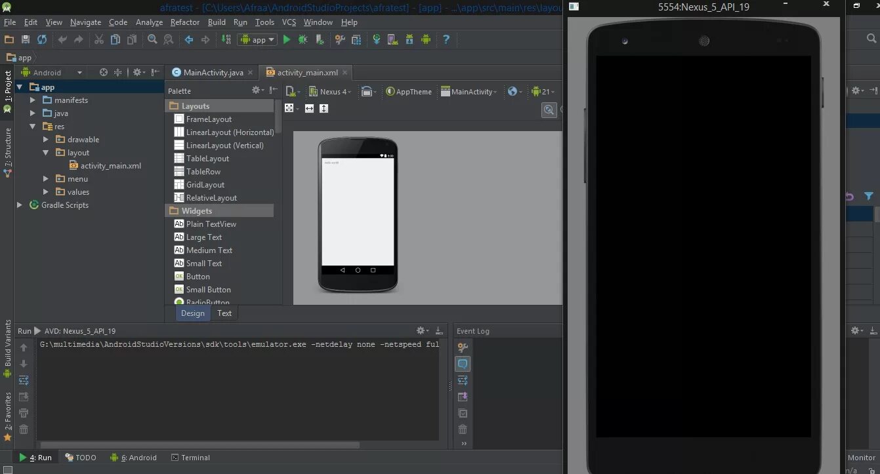Switch to the Text editor view tab
The height and width of the screenshot is (474, 880).
pyautogui.click(x=224, y=313)
